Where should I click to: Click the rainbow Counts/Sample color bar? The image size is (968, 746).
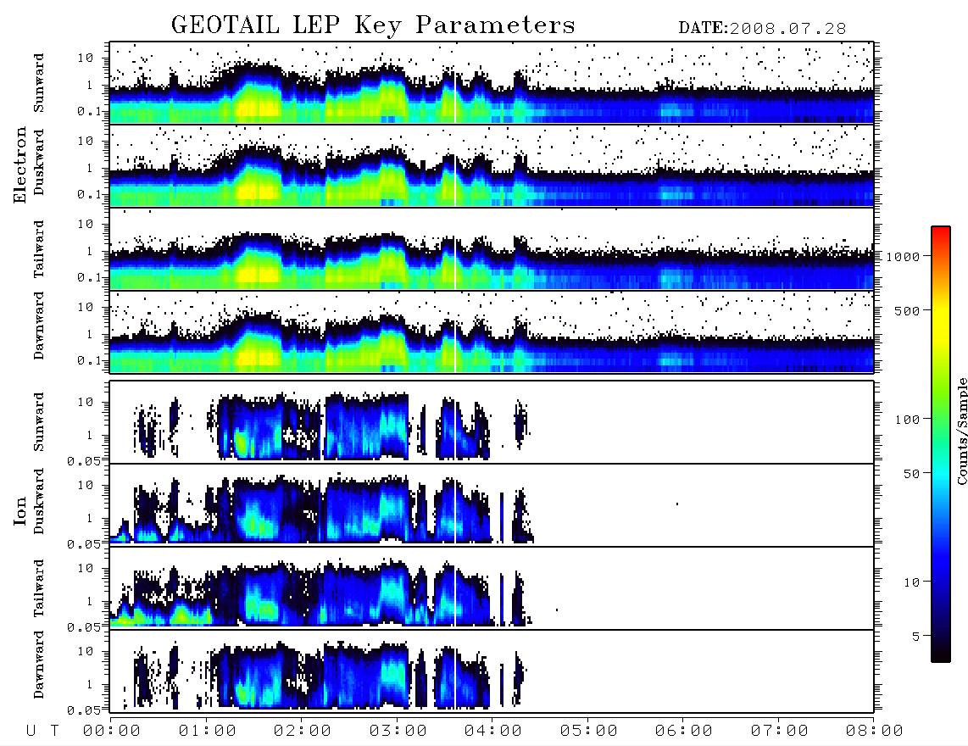(941, 444)
